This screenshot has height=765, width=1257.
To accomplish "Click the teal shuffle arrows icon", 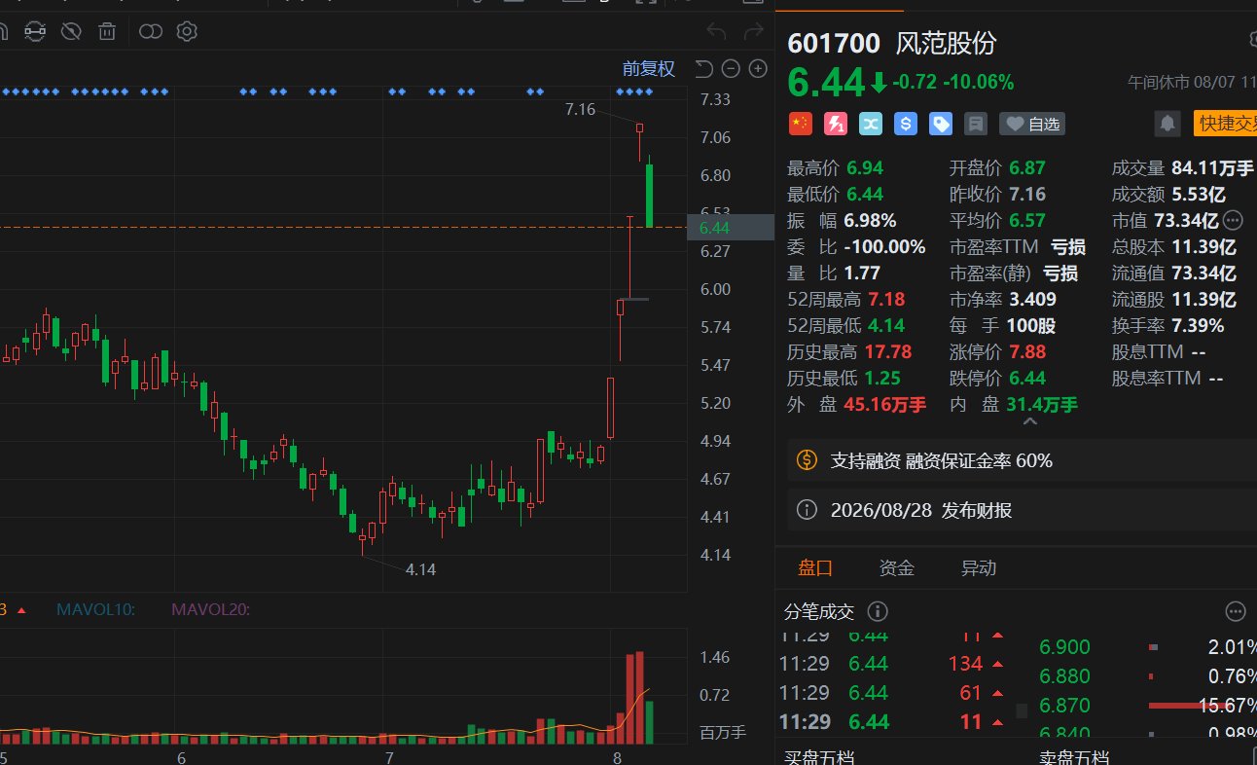I will pyautogui.click(x=871, y=124).
